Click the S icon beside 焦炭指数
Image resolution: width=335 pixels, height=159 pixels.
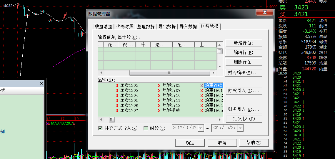click(x=159, y=110)
